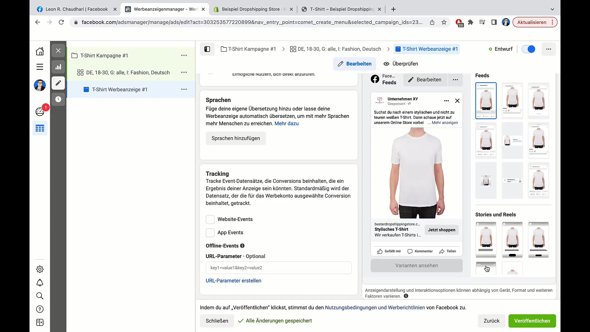Click the edit pencil icon in left sidebar
590x332 pixels.
tap(58, 84)
